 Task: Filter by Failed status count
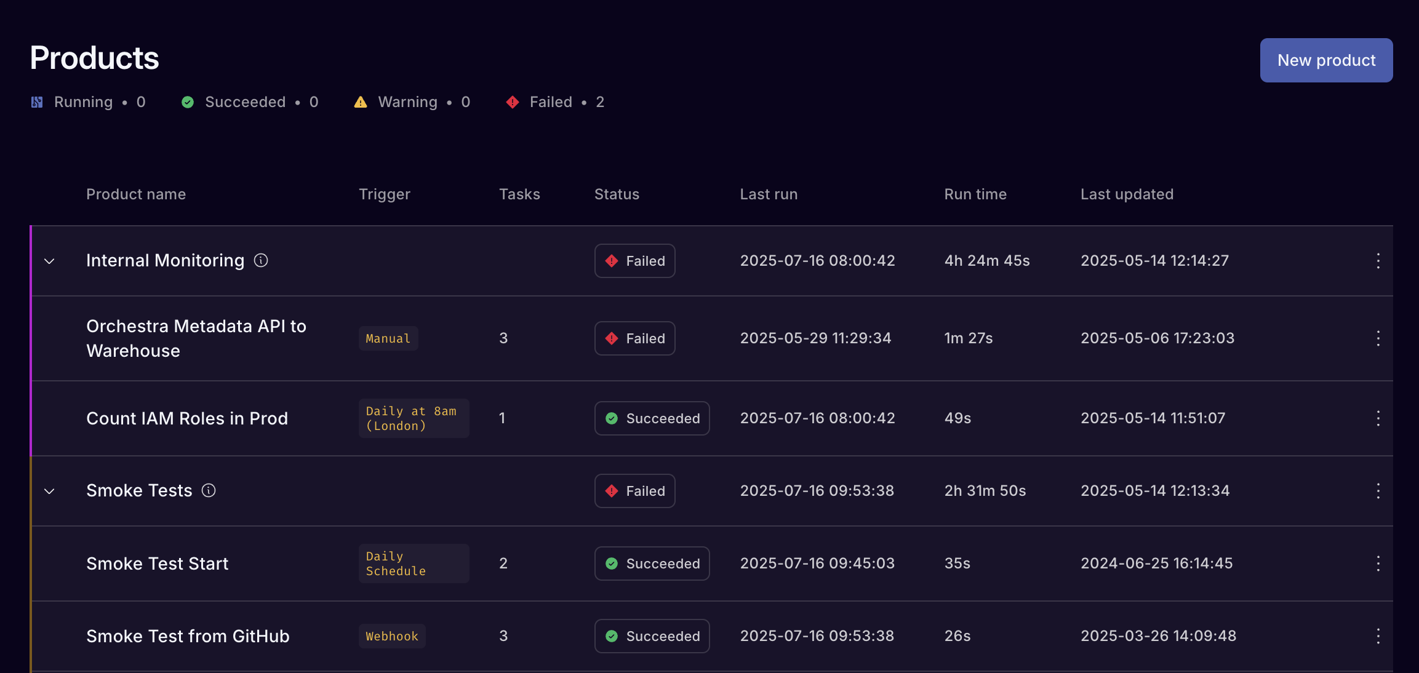coord(554,102)
